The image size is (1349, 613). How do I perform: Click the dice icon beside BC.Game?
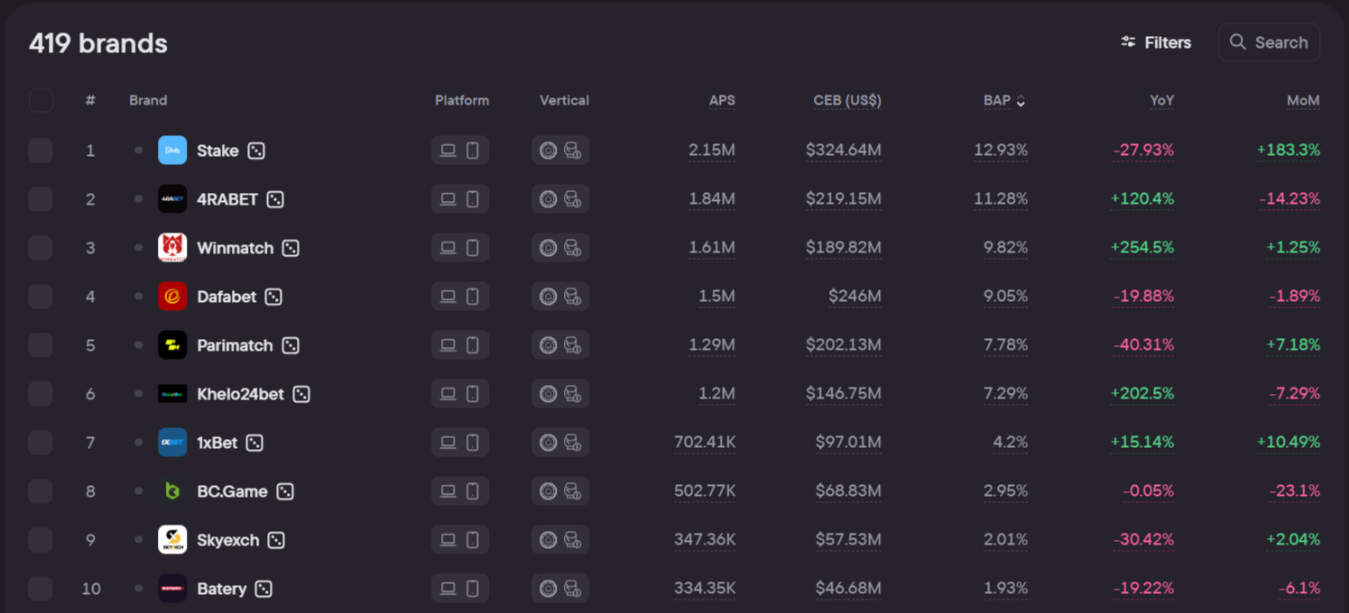click(x=285, y=491)
